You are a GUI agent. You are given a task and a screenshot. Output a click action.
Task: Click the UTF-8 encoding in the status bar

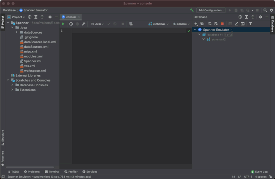248,177
